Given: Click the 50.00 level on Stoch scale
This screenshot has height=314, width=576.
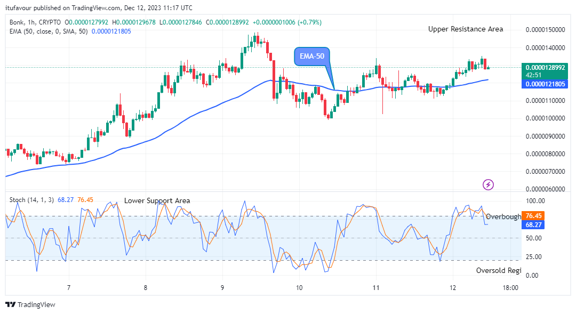Looking at the screenshot, I should 534,238.
